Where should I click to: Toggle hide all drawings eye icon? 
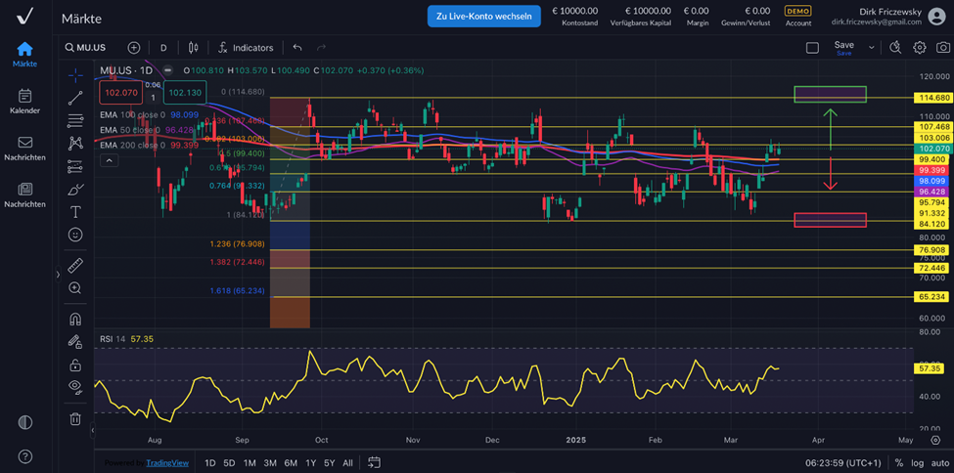pos(75,386)
